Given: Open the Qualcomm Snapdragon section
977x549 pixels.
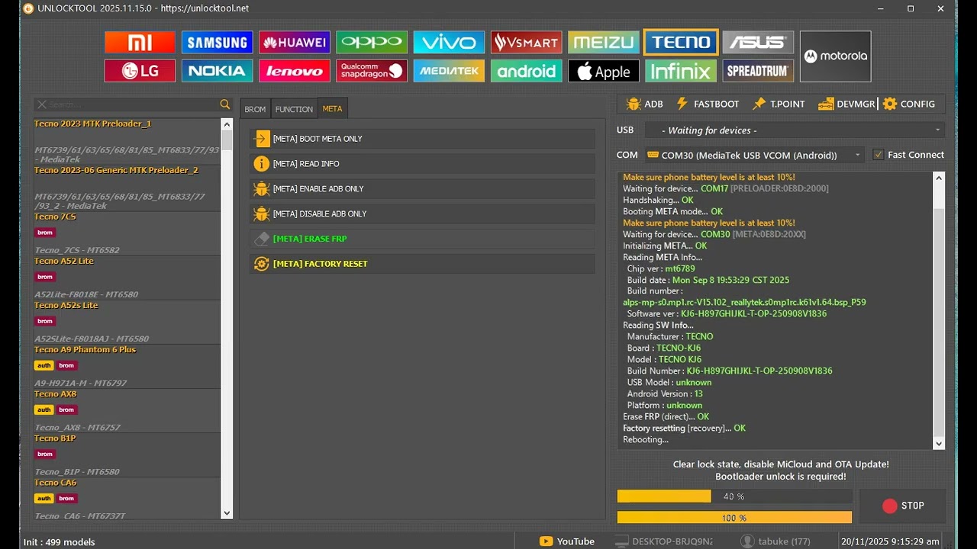Looking at the screenshot, I should click(x=372, y=72).
